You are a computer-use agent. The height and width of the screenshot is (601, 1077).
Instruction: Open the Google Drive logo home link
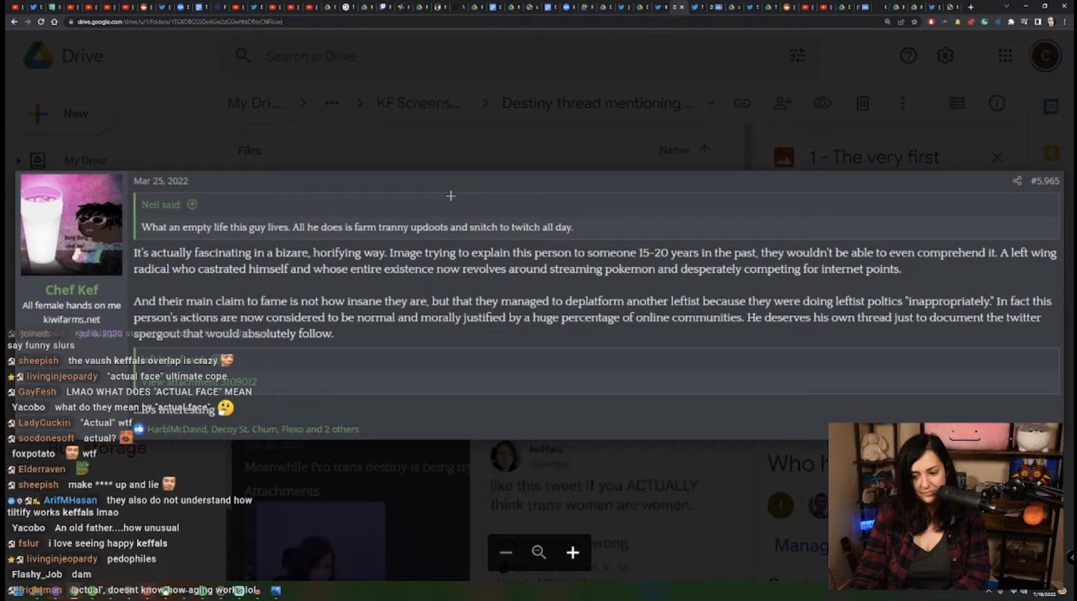64,55
